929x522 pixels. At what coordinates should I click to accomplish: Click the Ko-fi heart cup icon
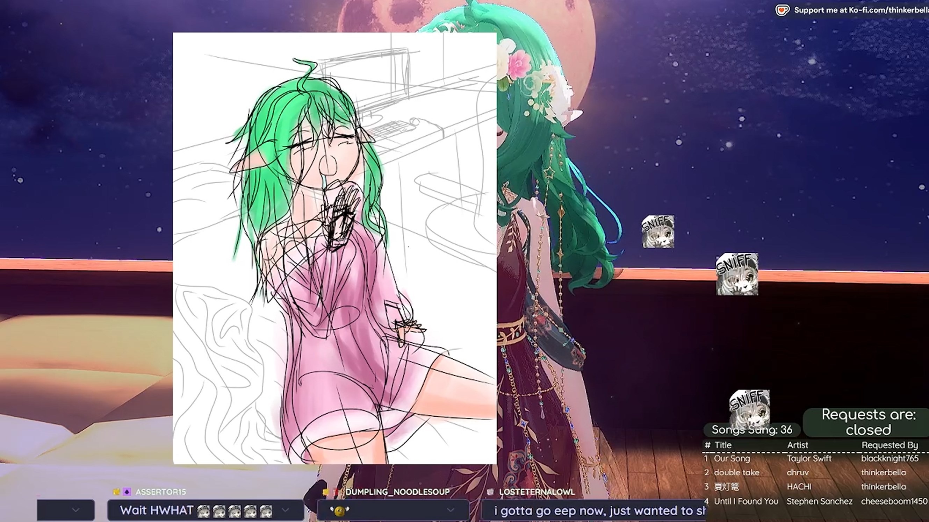point(782,10)
